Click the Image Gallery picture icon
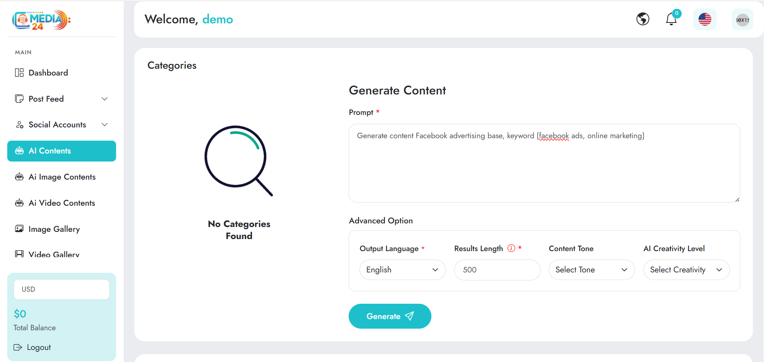This screenshot has height=362, width=764. [x=19, y=229]
